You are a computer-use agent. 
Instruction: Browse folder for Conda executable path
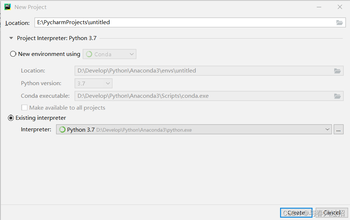point(337,96)
